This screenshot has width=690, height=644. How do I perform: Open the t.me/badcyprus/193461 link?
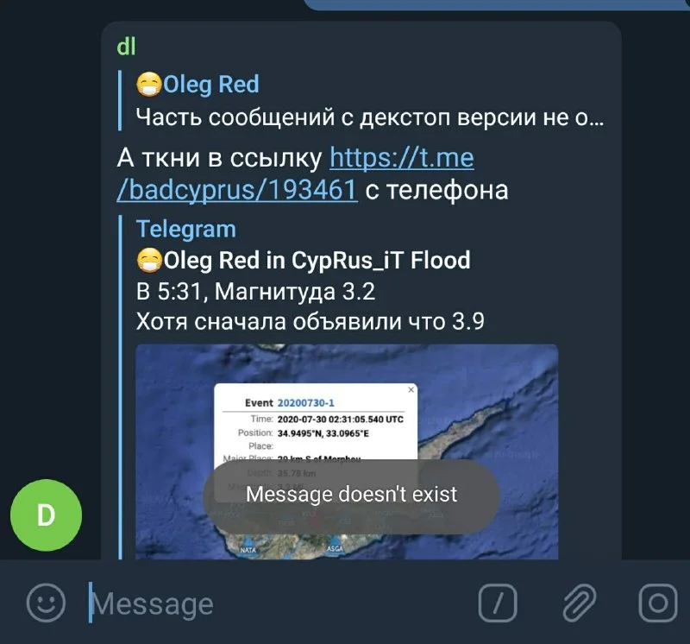pos(296,174)
